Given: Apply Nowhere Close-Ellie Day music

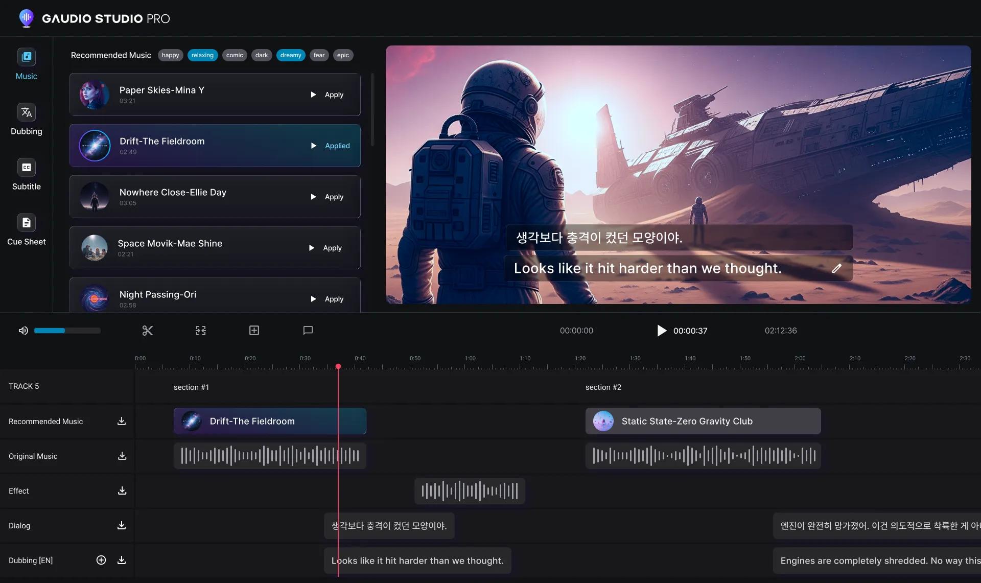Looking at the screenshot, I should coord(334,197).
